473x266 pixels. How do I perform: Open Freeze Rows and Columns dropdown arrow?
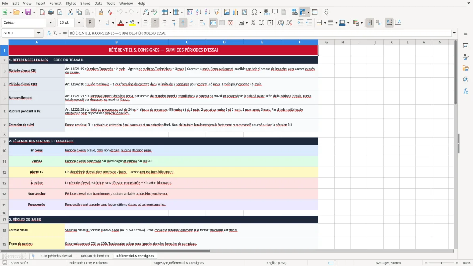click(x=308, y=12)
